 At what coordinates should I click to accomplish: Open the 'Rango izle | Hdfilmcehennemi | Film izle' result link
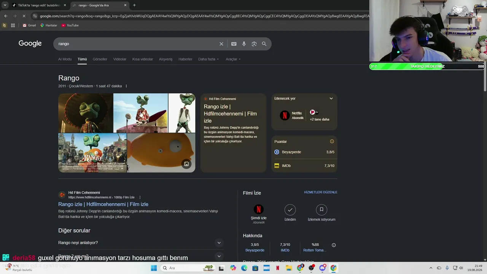(103, 204)
